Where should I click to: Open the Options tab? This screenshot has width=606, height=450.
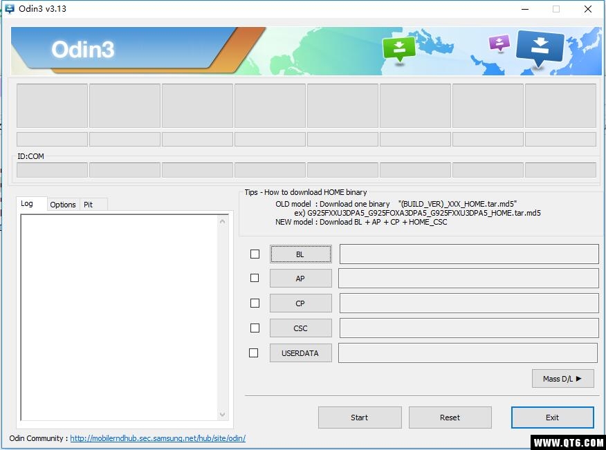(x=63, y=205)
